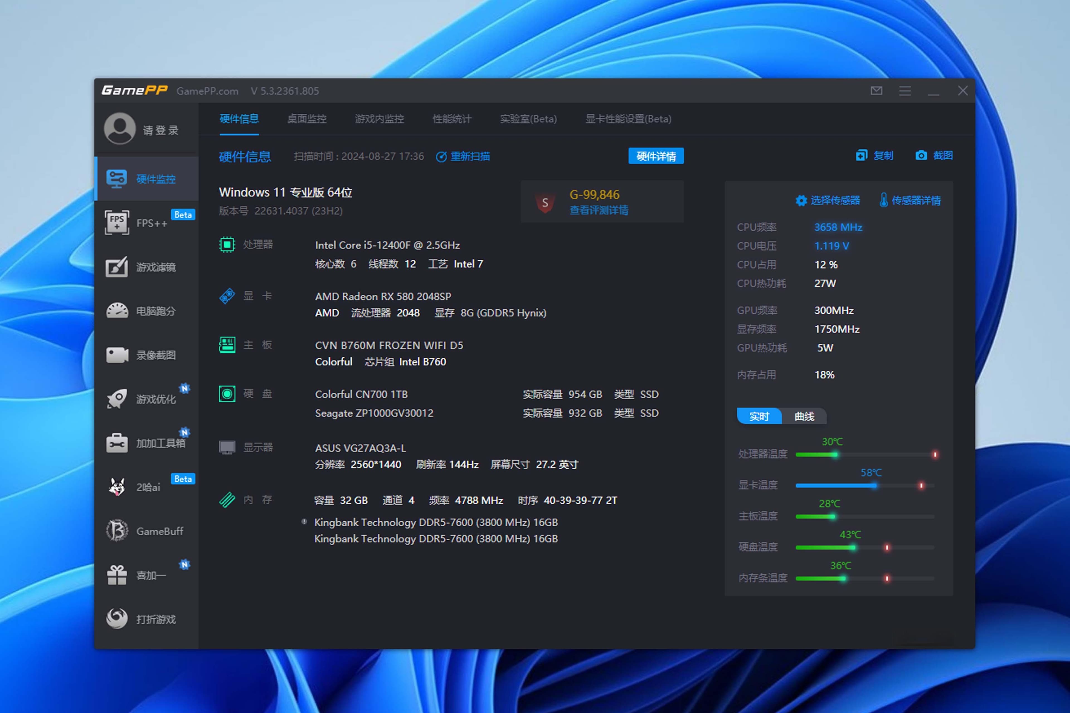This screenshot has width=1070, height=713.
Task: Click the 传感器详情 thermometer icon
Action: tap(884, 200)
